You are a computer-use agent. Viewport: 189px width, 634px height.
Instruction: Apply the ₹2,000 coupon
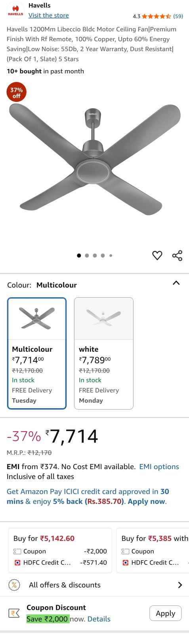click(x=165, y=613)
